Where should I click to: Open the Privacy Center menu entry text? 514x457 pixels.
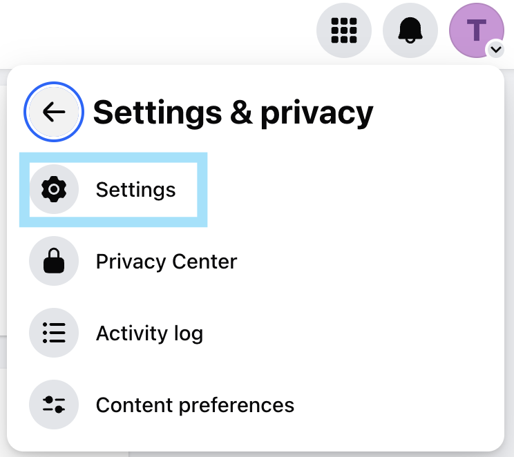point(166,262)
